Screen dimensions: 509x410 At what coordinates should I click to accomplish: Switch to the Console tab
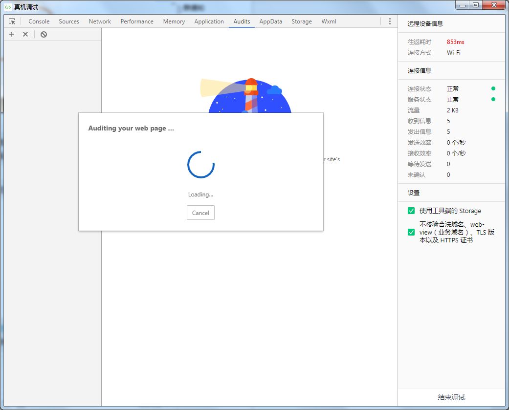(39, 22)
